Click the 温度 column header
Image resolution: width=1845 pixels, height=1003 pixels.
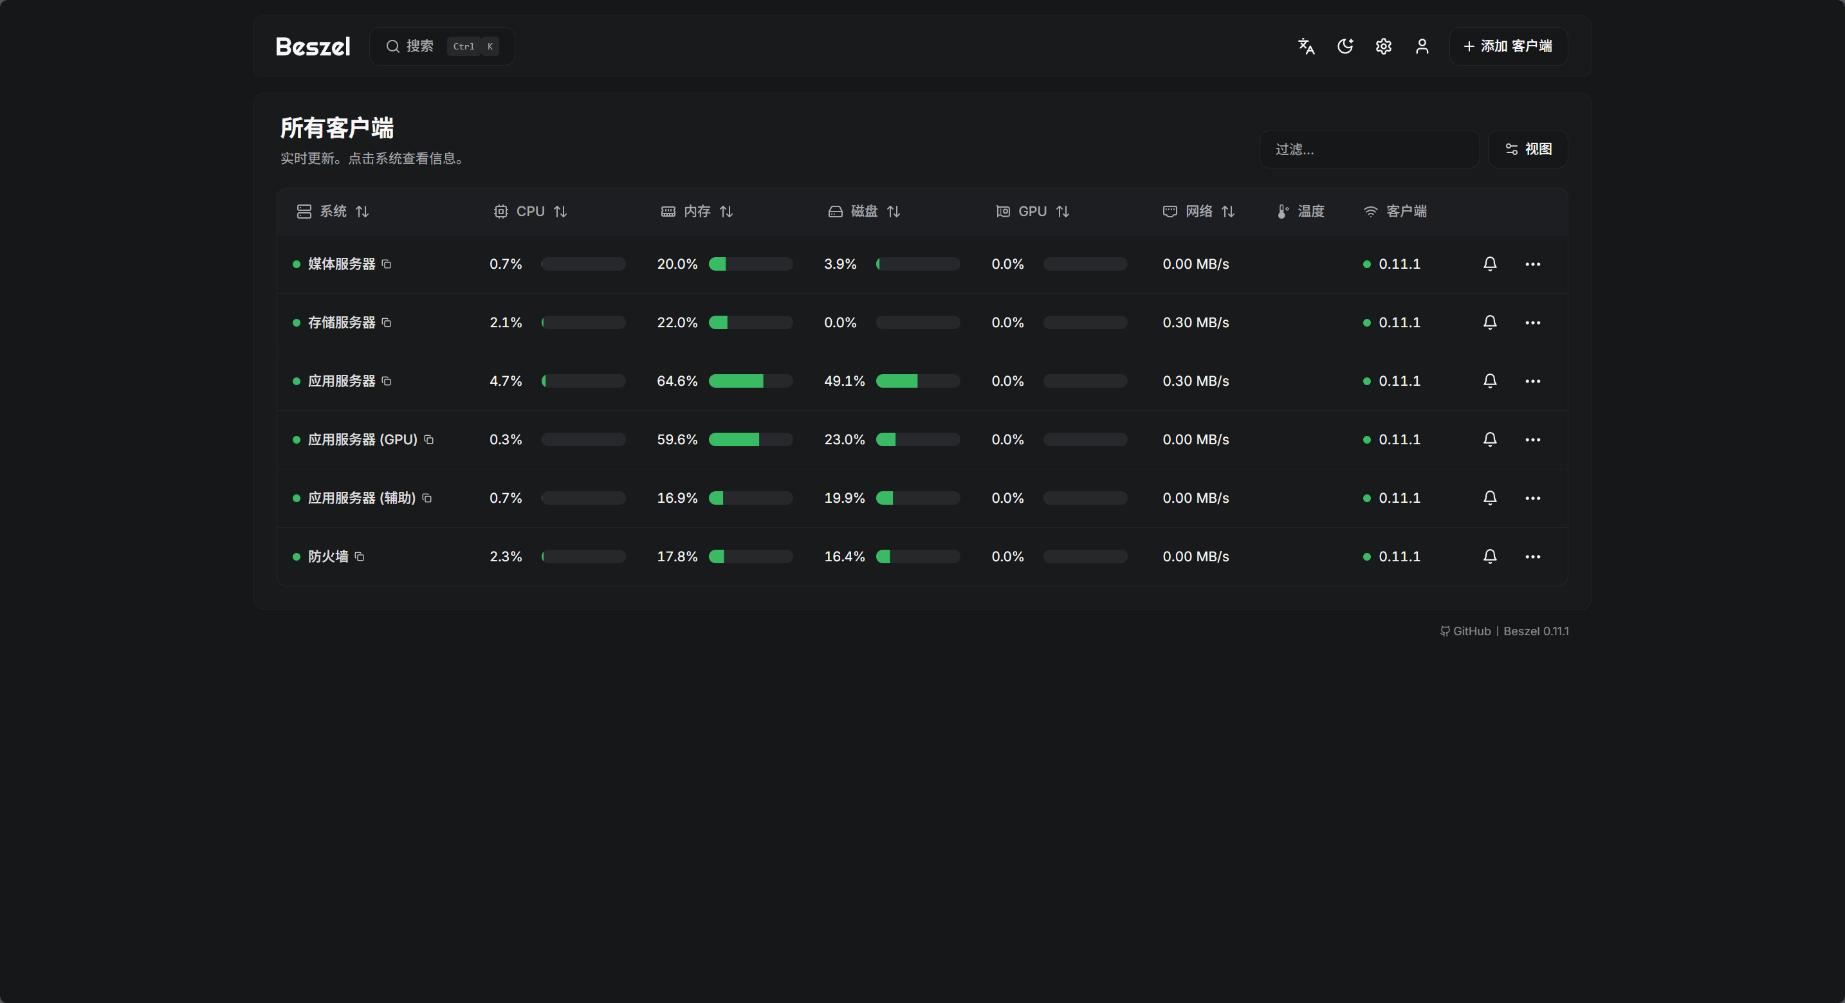1301,211
